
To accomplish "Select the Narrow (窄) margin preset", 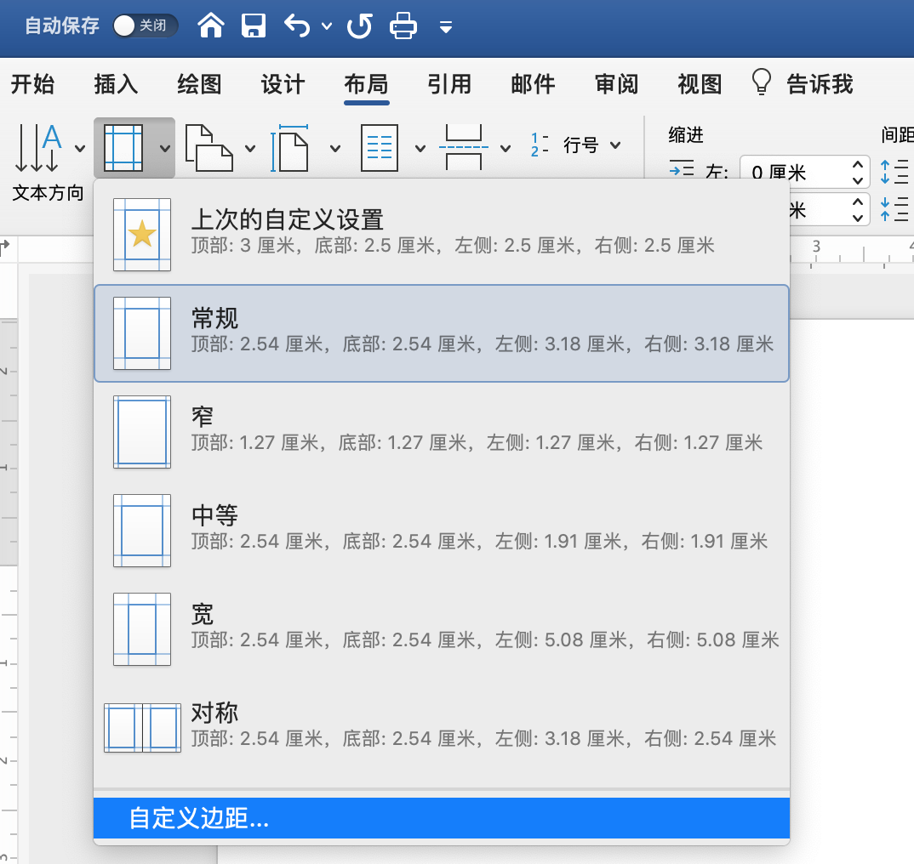I will pyautogui.click(x=441, y=430).
